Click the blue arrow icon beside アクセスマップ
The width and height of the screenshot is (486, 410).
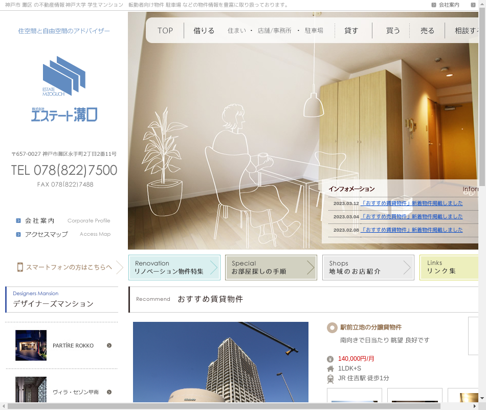click(x=18, y=234)
